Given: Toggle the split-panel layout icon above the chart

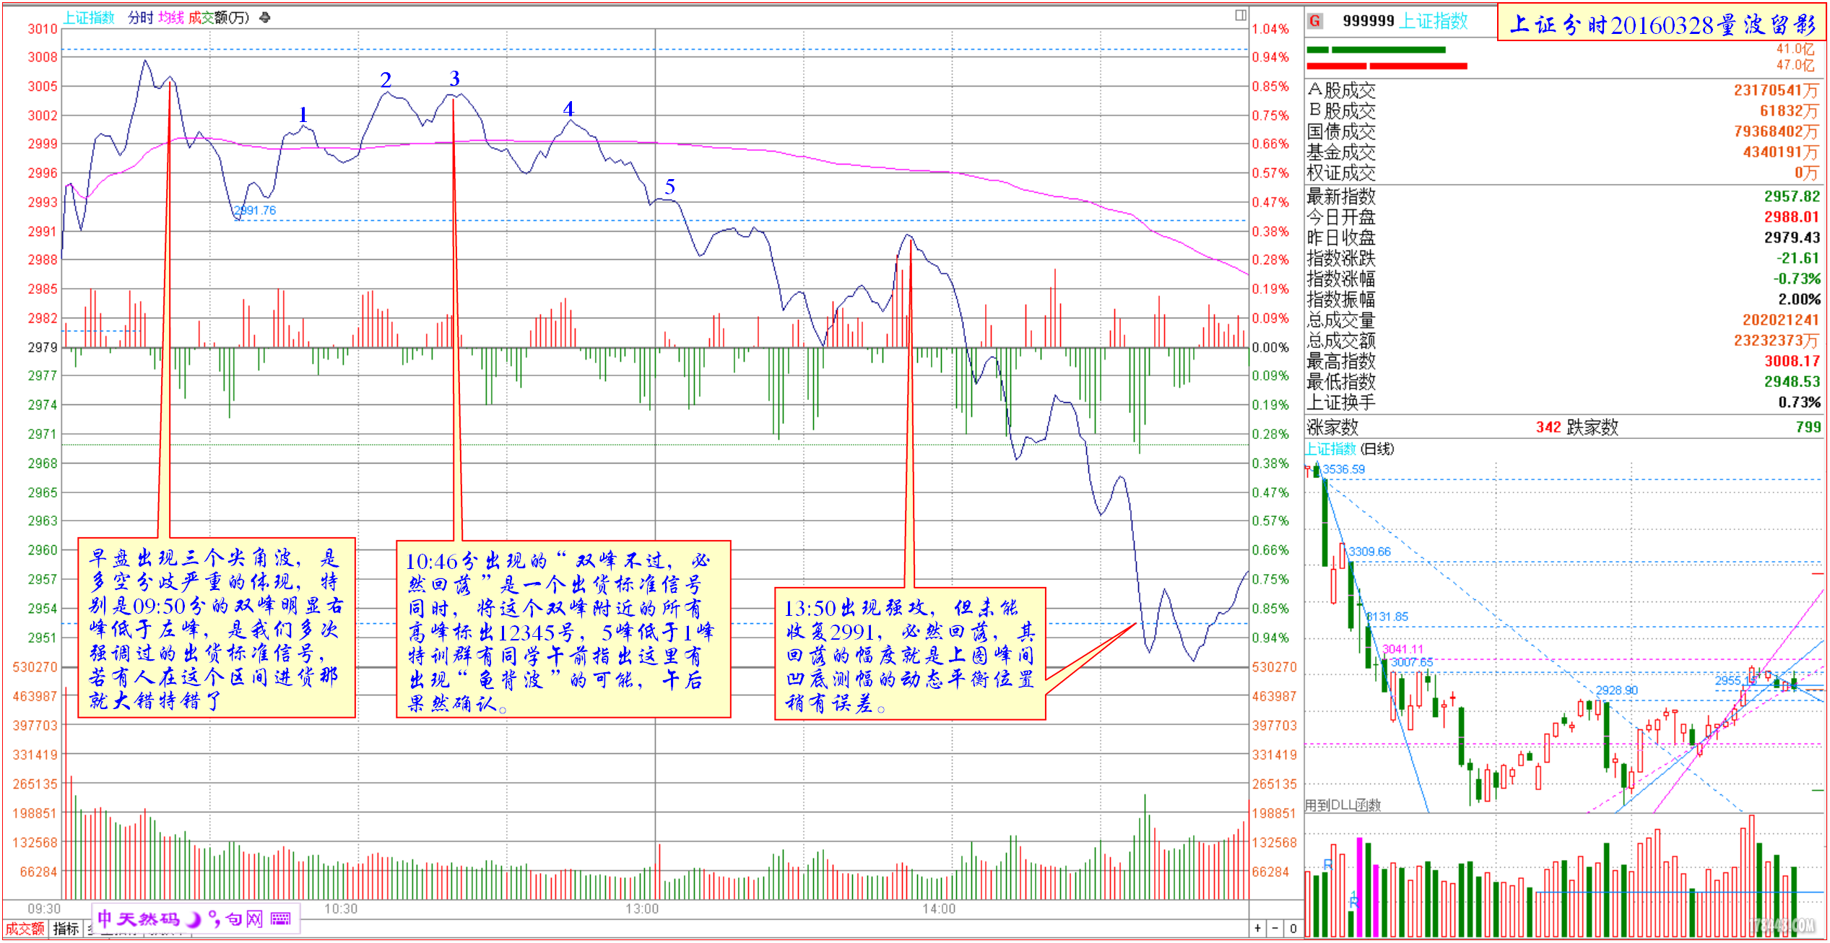Looking at the screenshot, I should 1240,15.
